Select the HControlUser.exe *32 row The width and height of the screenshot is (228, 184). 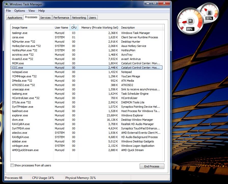pyautogui.click(x=87, y=98)
